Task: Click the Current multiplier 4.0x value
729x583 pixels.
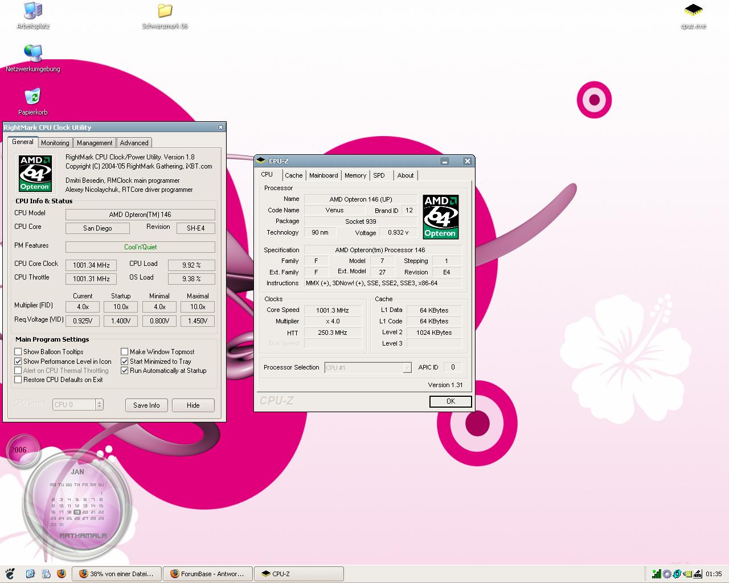Action: pos(83,307)
